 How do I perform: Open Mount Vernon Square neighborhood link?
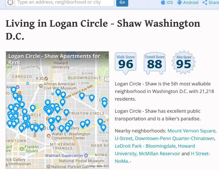191,131
